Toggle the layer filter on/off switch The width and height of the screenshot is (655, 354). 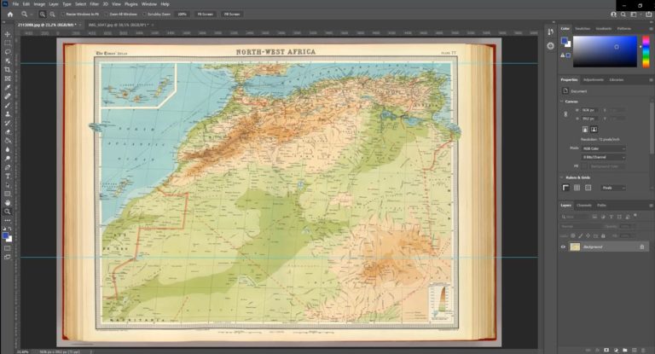[635, 216]
